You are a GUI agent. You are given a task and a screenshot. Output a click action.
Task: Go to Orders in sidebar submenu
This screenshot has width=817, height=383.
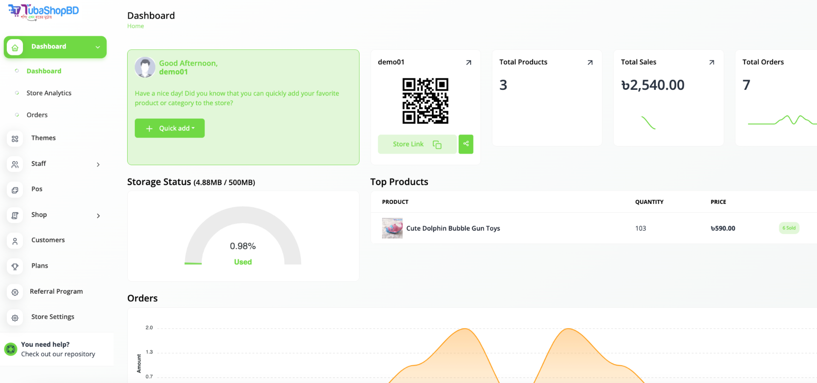37,115
